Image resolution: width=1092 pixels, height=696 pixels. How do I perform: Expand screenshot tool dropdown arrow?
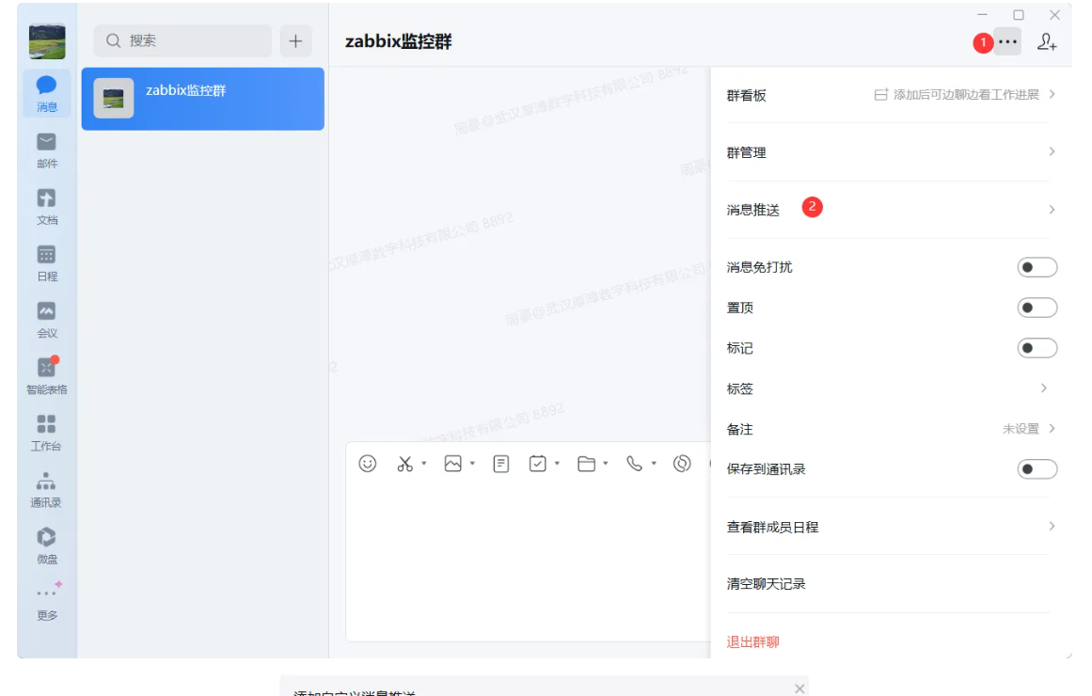click(424, 464)
